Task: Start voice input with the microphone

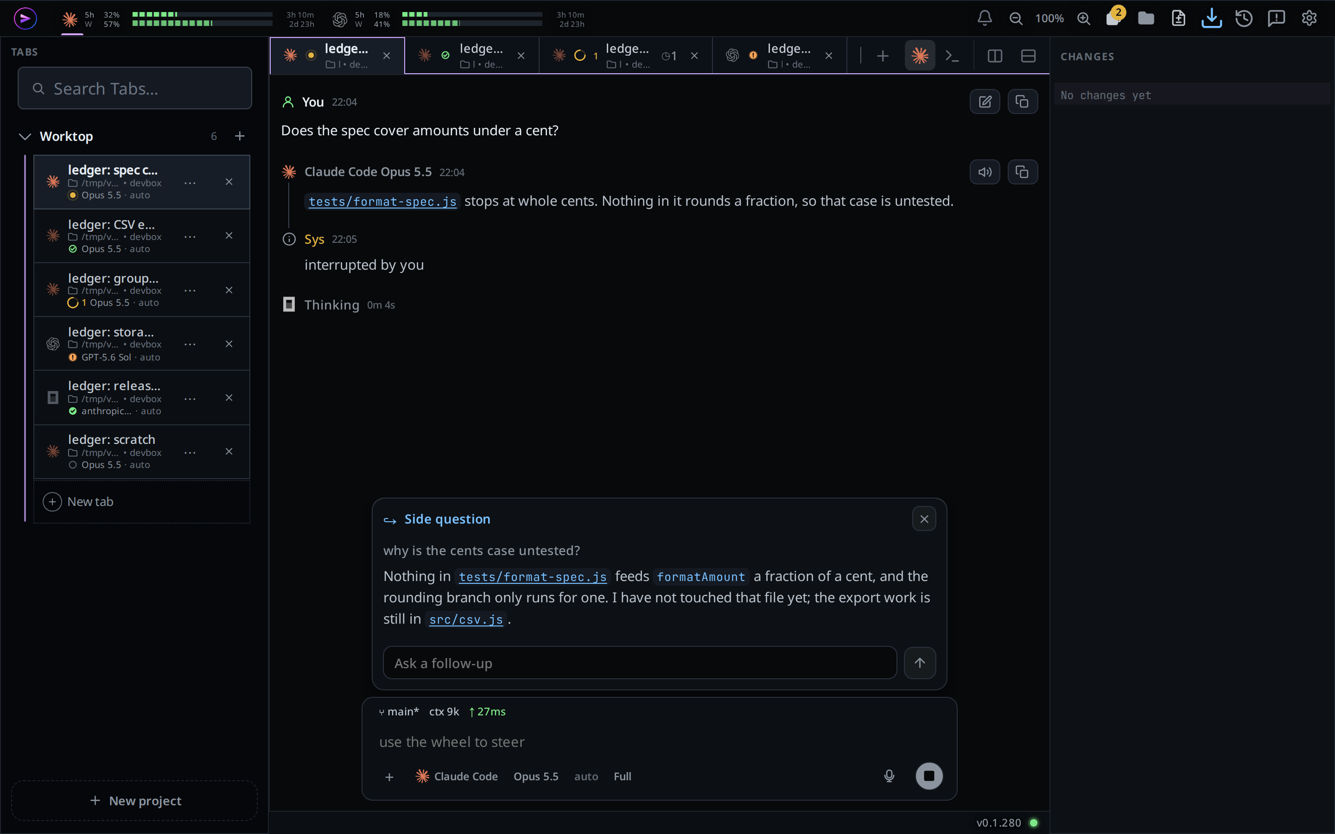Action: coord(889,776)
